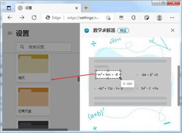This screenshot has width=182, height=133.
Task: Click the address bar URL text
Action: click(83, 18)
